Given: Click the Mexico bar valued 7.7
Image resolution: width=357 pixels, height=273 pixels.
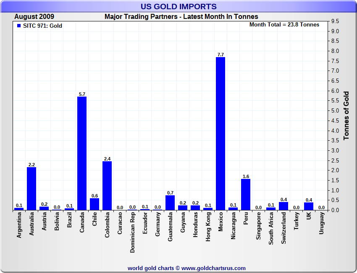Looking at the screenshot, I should tap(220, 134).
